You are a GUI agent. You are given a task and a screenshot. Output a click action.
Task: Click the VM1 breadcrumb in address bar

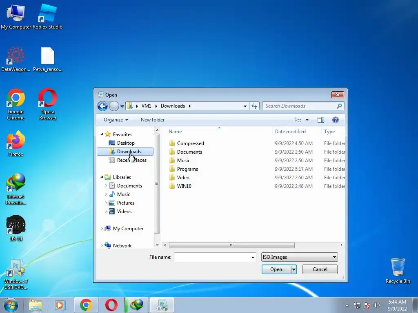click(x=146, y=106)
